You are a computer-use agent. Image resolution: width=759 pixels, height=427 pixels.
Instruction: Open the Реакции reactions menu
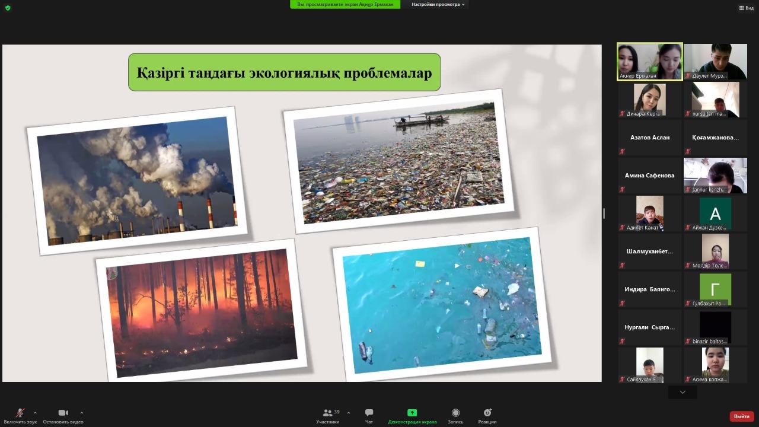point(487,415)
